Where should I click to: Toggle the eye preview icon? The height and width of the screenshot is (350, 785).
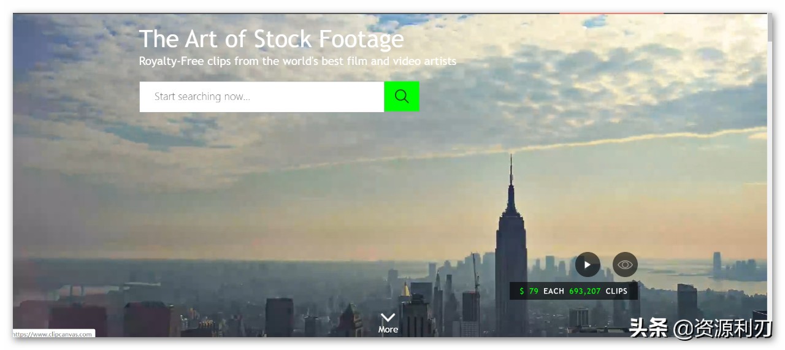(x=625, y=265)
